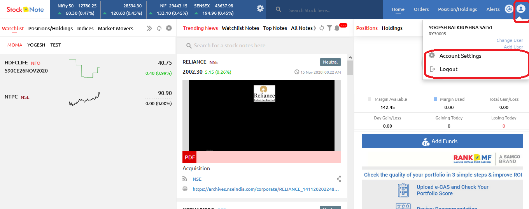
Task: Open the Alerts menu
Action: point(493,9)
